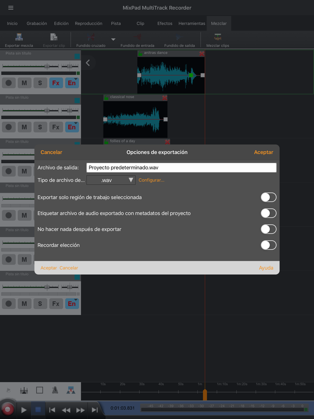Toggle the Recordar elección switch

tap(268, 245)
